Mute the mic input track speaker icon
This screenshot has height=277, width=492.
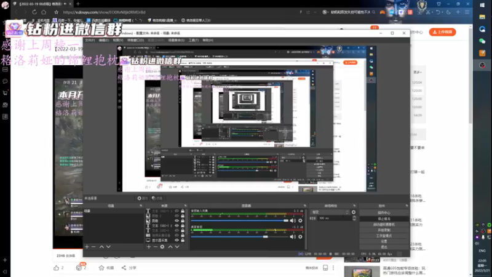(x=293, y=220)
